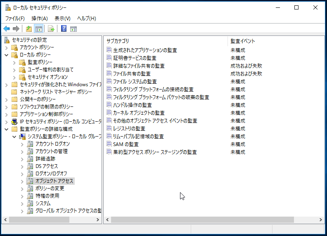Image resolution: width=327 pixels, height=236 pixels.
Task: Open the ファイル(F) menu
Action: [15, 19]
